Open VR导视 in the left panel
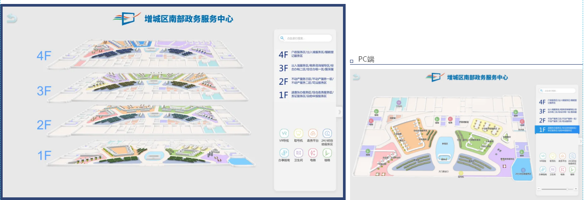The height and width of the screenshot is (200, 584). (284, 133)
